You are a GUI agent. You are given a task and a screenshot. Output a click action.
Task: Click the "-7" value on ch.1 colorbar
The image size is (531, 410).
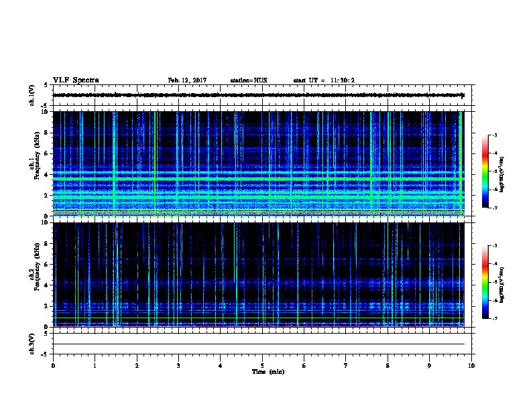coord(495,208)
